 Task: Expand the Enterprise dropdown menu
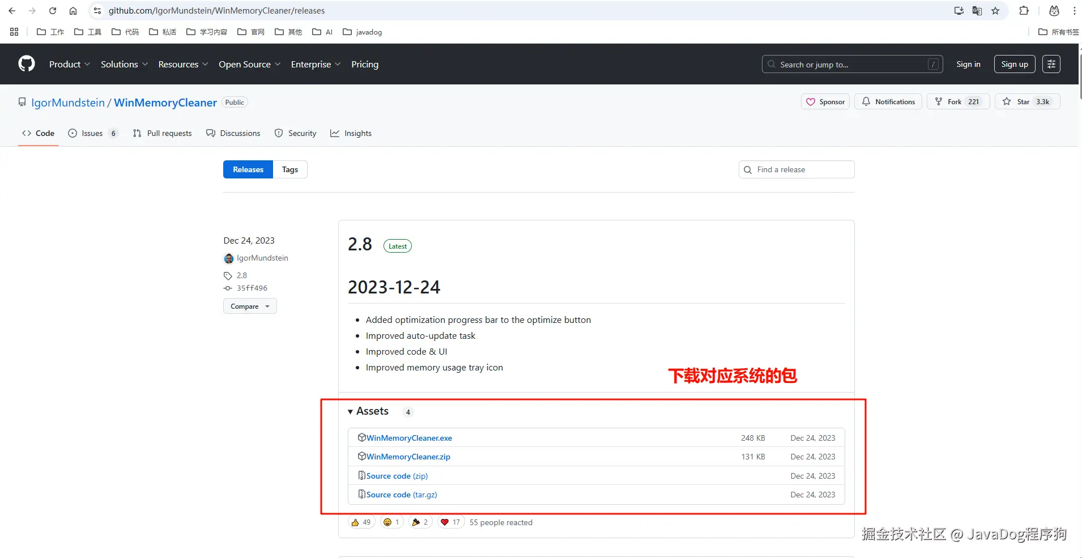(316, 64)
